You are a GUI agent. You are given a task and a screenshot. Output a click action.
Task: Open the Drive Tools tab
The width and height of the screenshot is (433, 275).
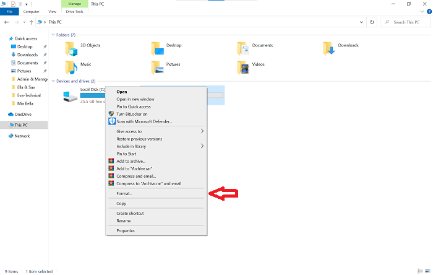pos(75,12)
